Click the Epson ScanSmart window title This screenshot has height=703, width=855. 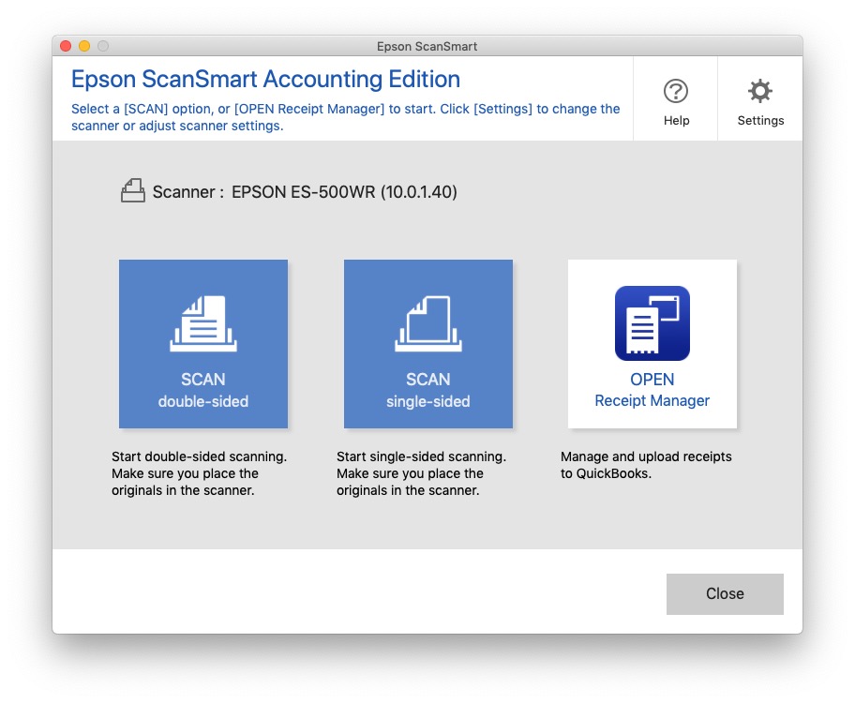[427, 46]
